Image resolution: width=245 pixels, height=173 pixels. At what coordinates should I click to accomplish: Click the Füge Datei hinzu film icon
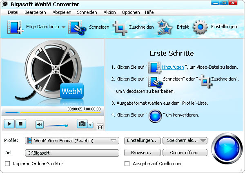click(15, 27)
